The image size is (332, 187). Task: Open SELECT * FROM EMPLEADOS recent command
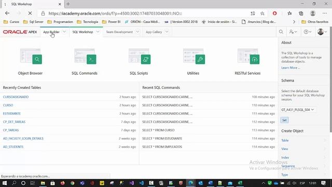pos(162,146)
